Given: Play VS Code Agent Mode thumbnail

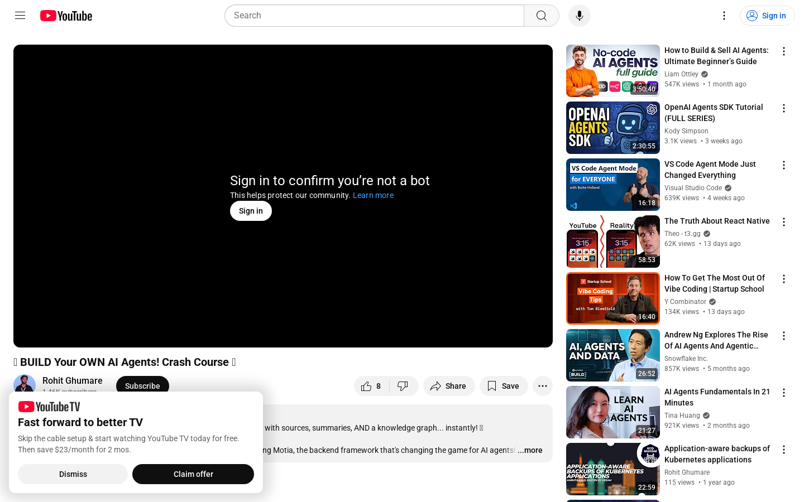Looking at the screenshot, I should coord(613,185).
